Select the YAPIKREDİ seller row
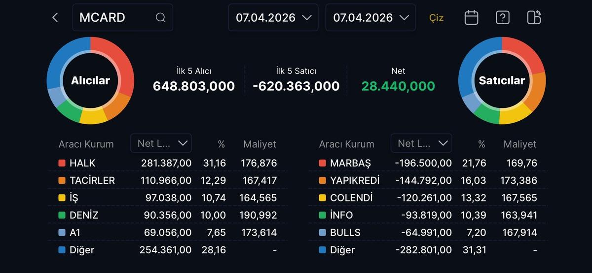 coord(428,180)
